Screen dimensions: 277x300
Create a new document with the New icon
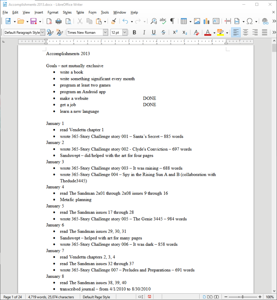8,21
